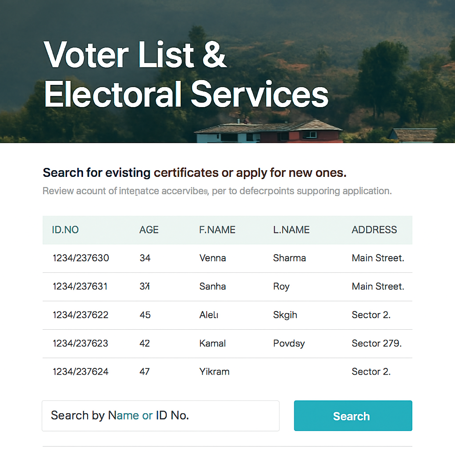Click the Roy last name cell
This screenshot has width=455, height=455.
[x=281, y=287]
